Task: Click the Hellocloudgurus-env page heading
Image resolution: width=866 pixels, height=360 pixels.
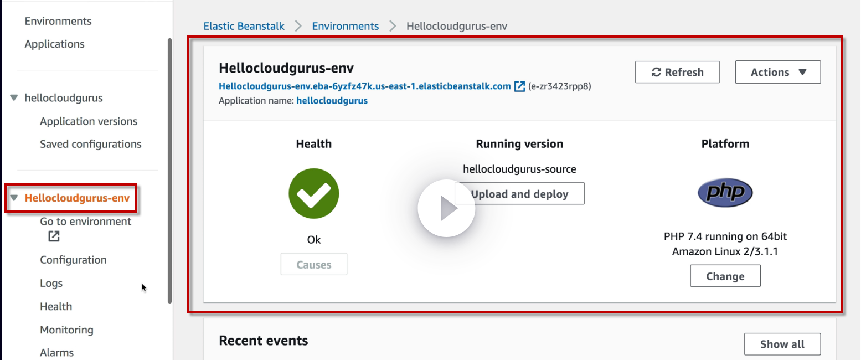Action: [286, 68]
